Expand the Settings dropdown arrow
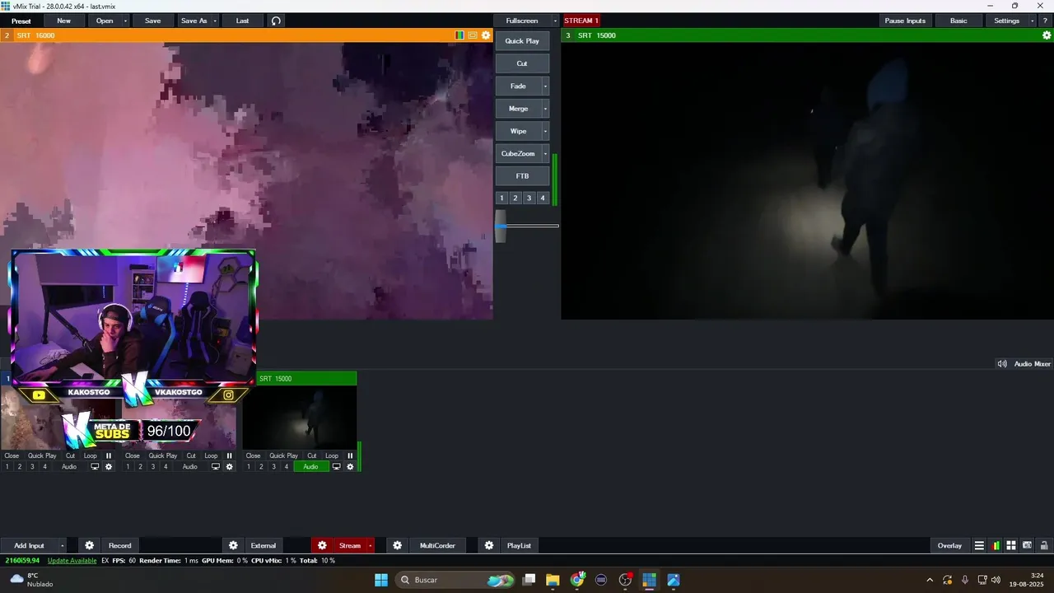Screen dimensions: 1054x593 coord(1033,21)
